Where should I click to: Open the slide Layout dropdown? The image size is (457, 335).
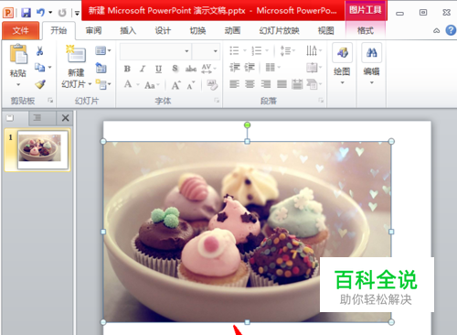(102, 50)
